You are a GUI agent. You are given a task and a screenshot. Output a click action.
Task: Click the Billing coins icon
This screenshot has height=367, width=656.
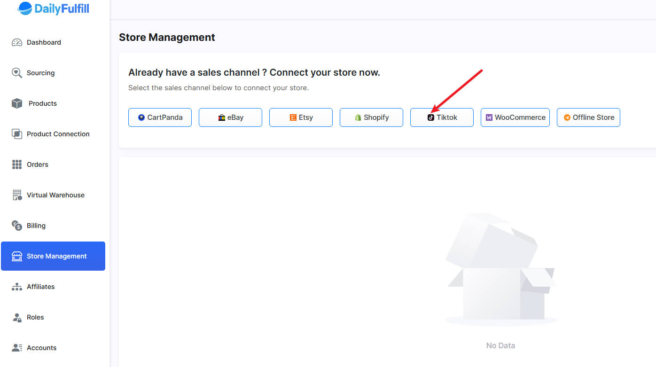pyautogui.click(x=17, y=226)
